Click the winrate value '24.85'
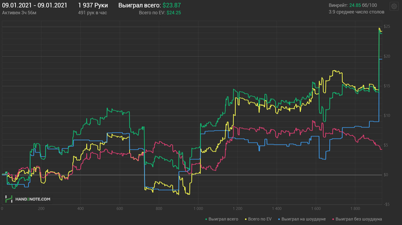This screenshot has width=402, height=225. (x=355, y=5)
